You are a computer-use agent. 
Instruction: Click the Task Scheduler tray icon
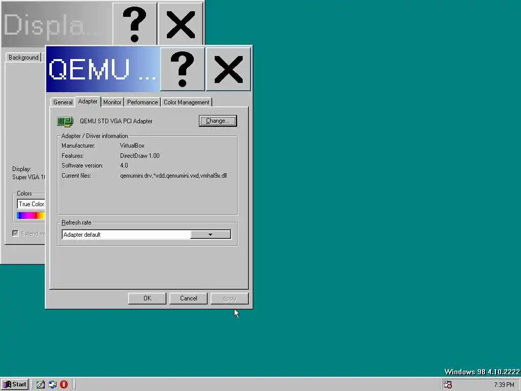point(448,384)
